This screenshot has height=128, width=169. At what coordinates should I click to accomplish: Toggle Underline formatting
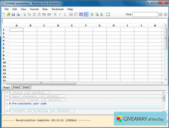tap(65, 15)
